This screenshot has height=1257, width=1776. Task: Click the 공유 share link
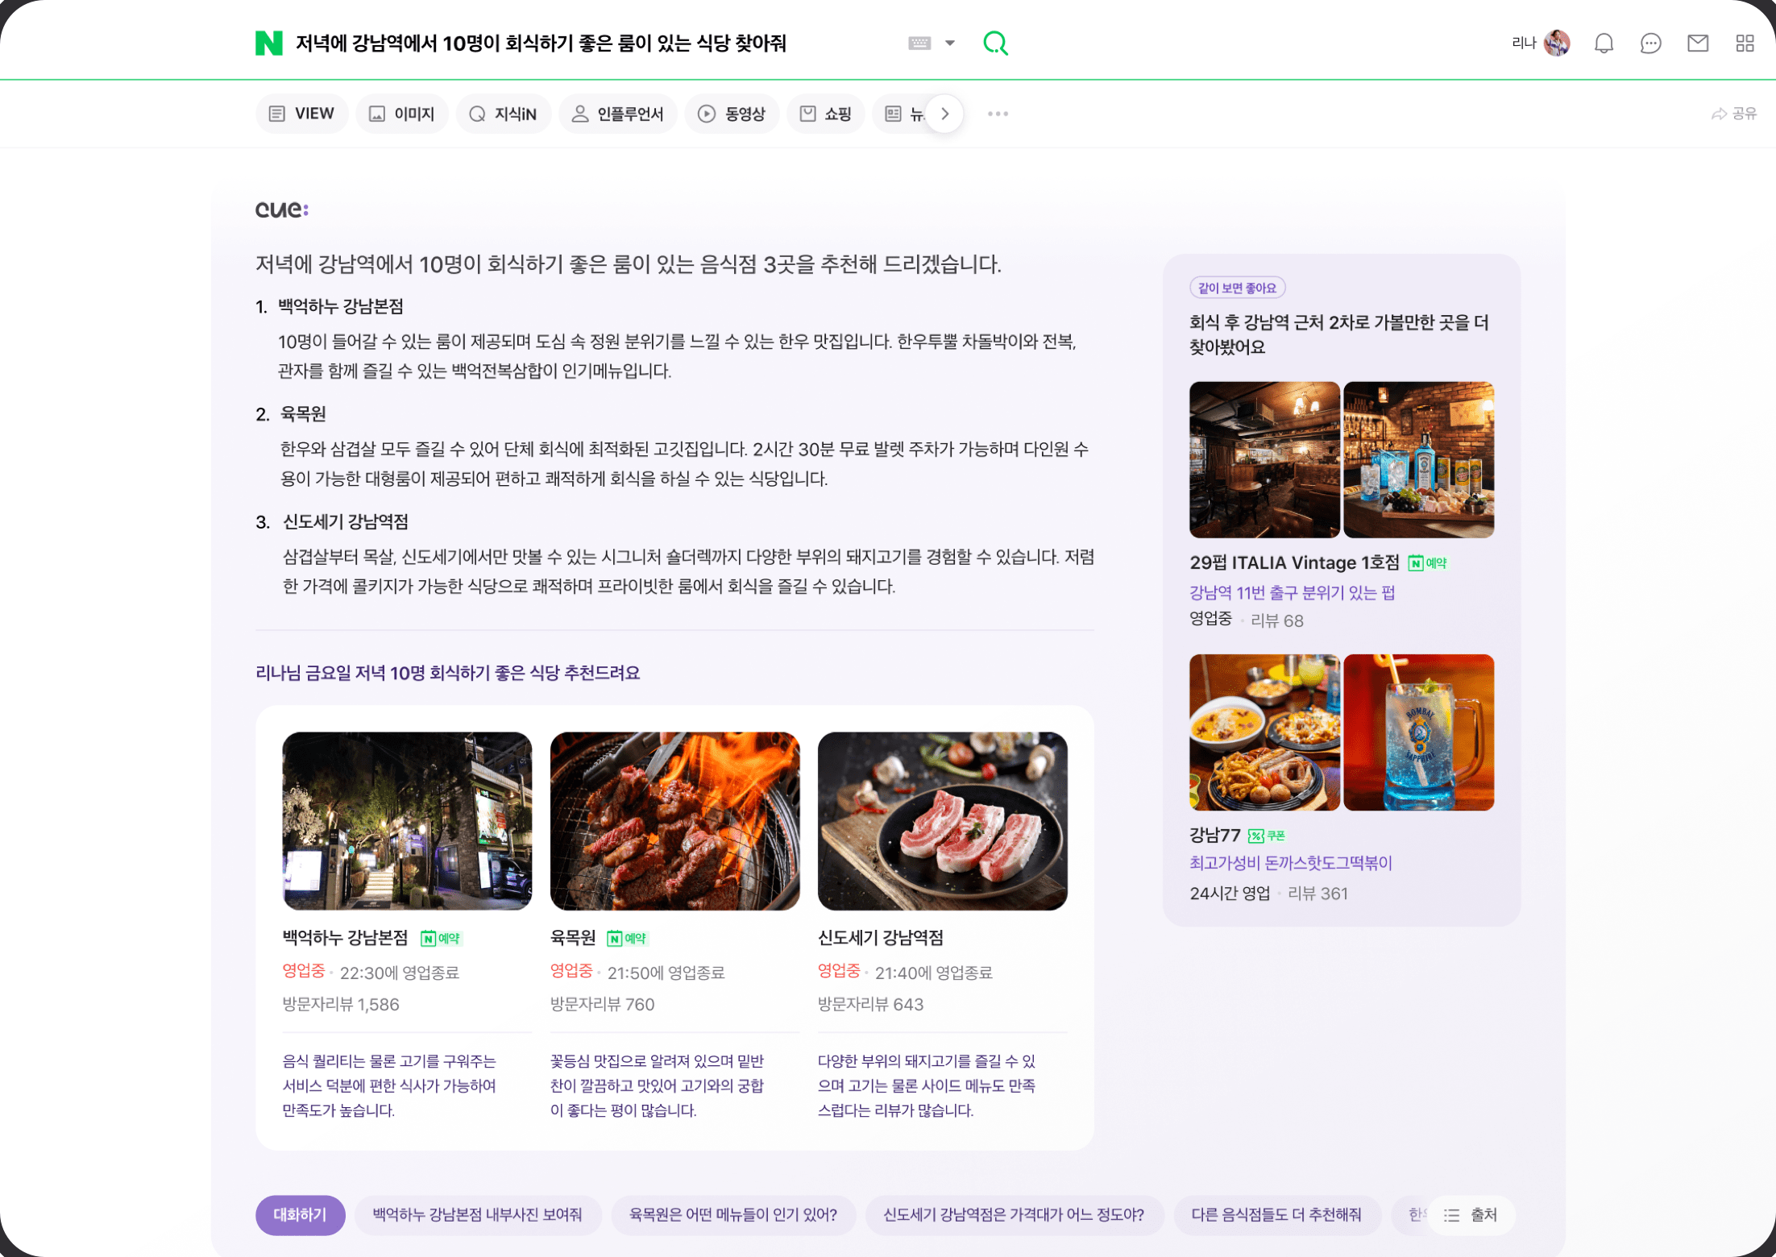point(1734,114)
